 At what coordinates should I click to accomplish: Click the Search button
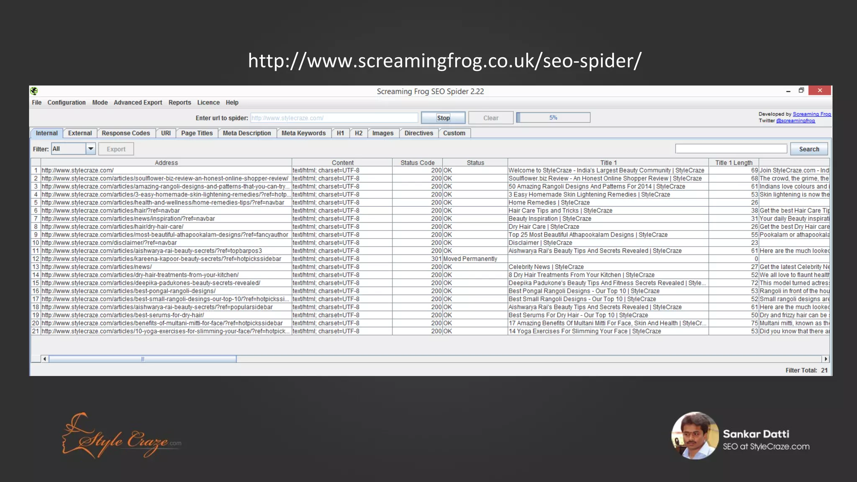click(809, 149)
